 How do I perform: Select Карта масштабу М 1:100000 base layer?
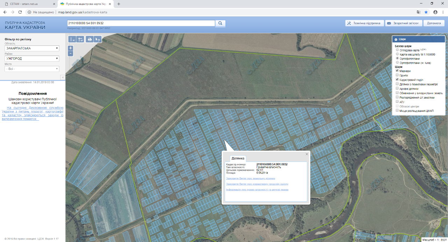[397, 54]
